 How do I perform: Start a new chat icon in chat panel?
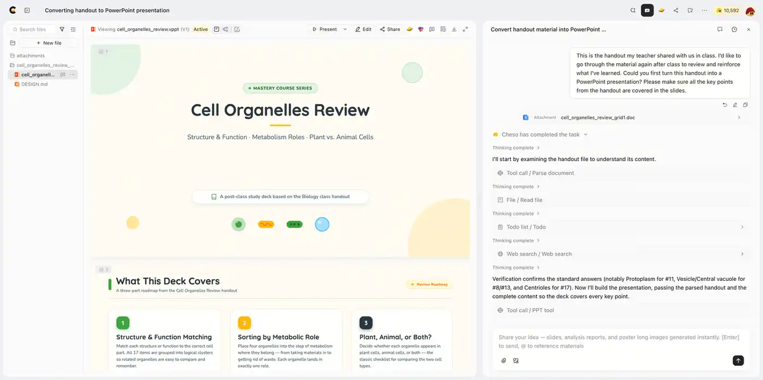tap(720, 29)
